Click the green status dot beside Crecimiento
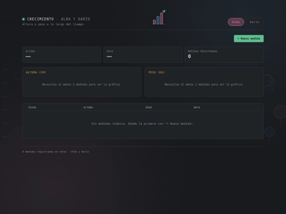This screenshot has width=286, height=214. coord(23,19)
